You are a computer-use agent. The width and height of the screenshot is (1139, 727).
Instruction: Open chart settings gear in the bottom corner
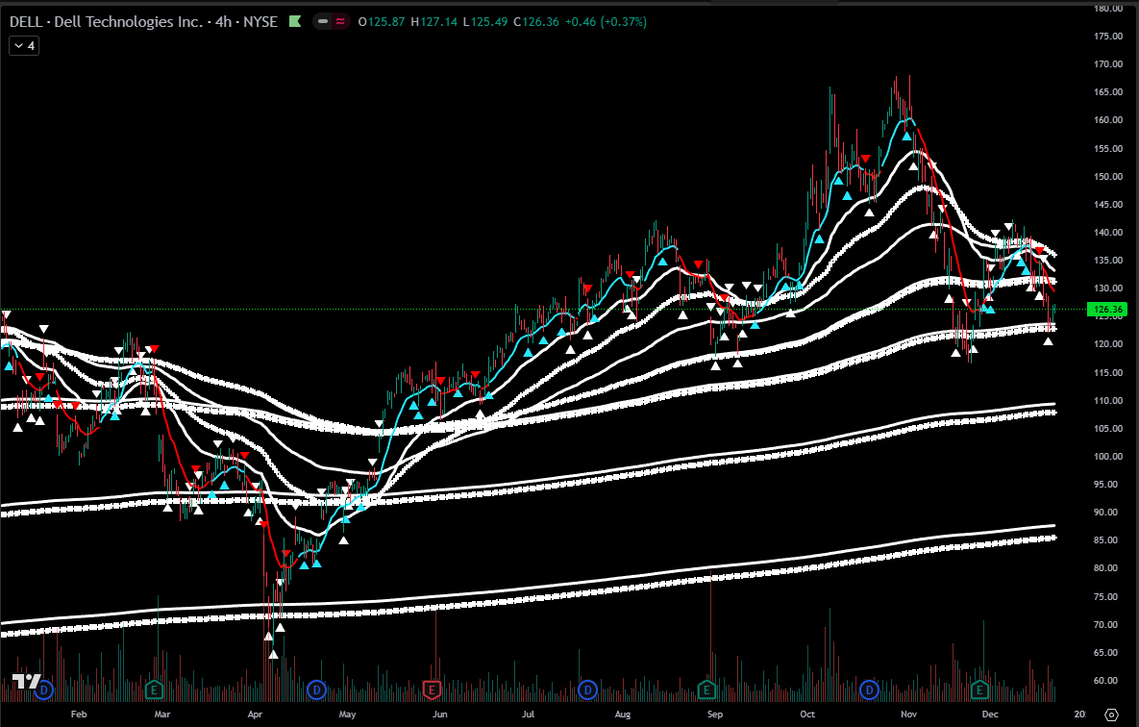pos(1111,714)
